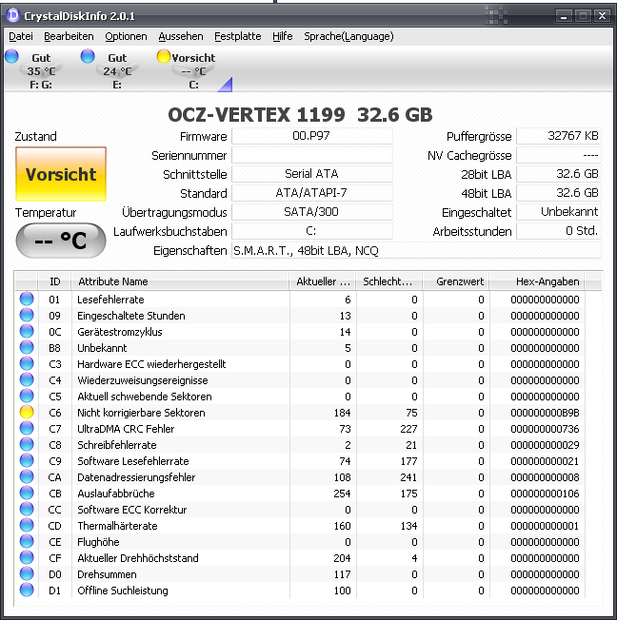This screenshot has width=617, height=620.
Task: Click status orb of Datenadressierungsfehler row
Action: tap(27, 476)
